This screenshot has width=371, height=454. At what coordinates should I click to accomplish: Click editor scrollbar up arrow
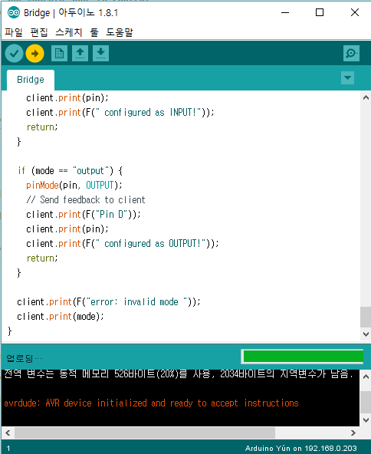tap(366, 97)
